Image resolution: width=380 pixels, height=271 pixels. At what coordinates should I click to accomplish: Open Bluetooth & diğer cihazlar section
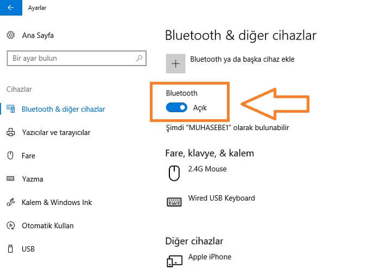pyautogui.click(x=63, y=109)
